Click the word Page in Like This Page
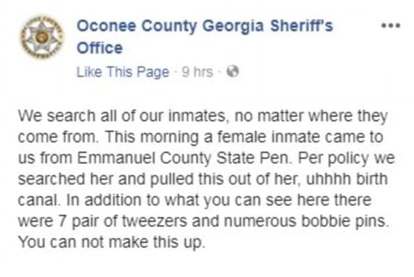Screen dimensions: 414x277 point(154,72)
